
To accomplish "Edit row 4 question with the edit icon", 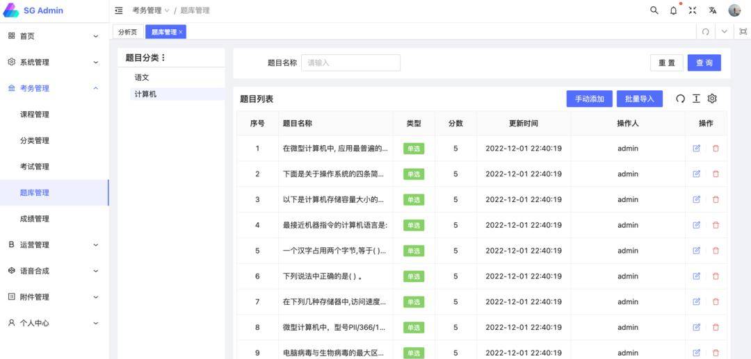I will point(696,225).
